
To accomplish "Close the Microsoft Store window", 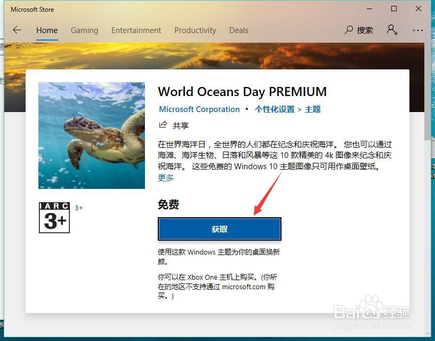I will pyautogui.click(x=418, y=9).
